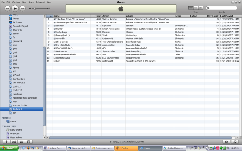242x151 pixels.
Task: Uncheck the Gettysburg song checkbox
Action: (x=54, y=32)
